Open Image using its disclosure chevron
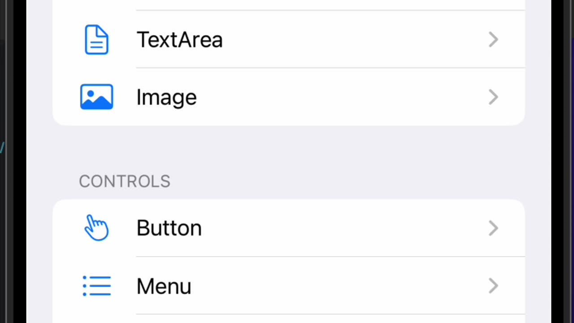The image size is (574, 323). pos(493,97)
